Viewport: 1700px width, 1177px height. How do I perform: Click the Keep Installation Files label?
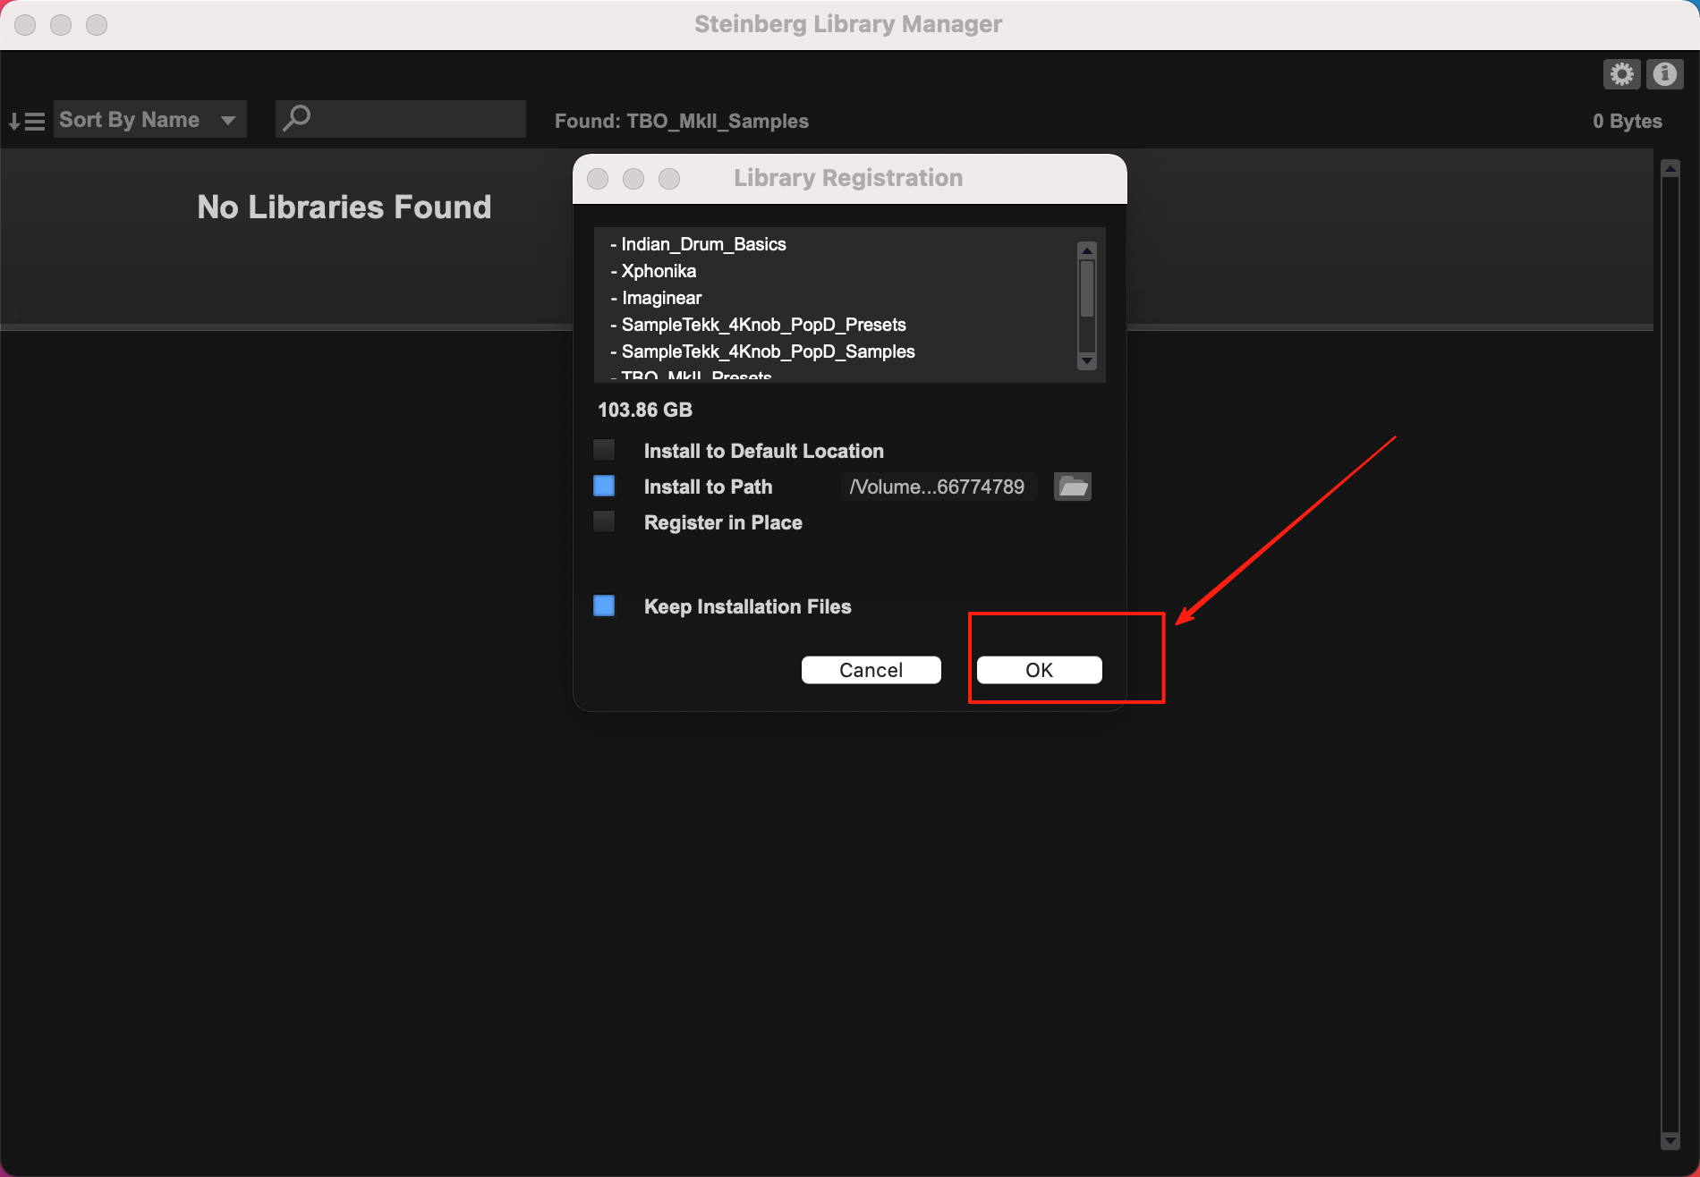(x=747, y=606)
